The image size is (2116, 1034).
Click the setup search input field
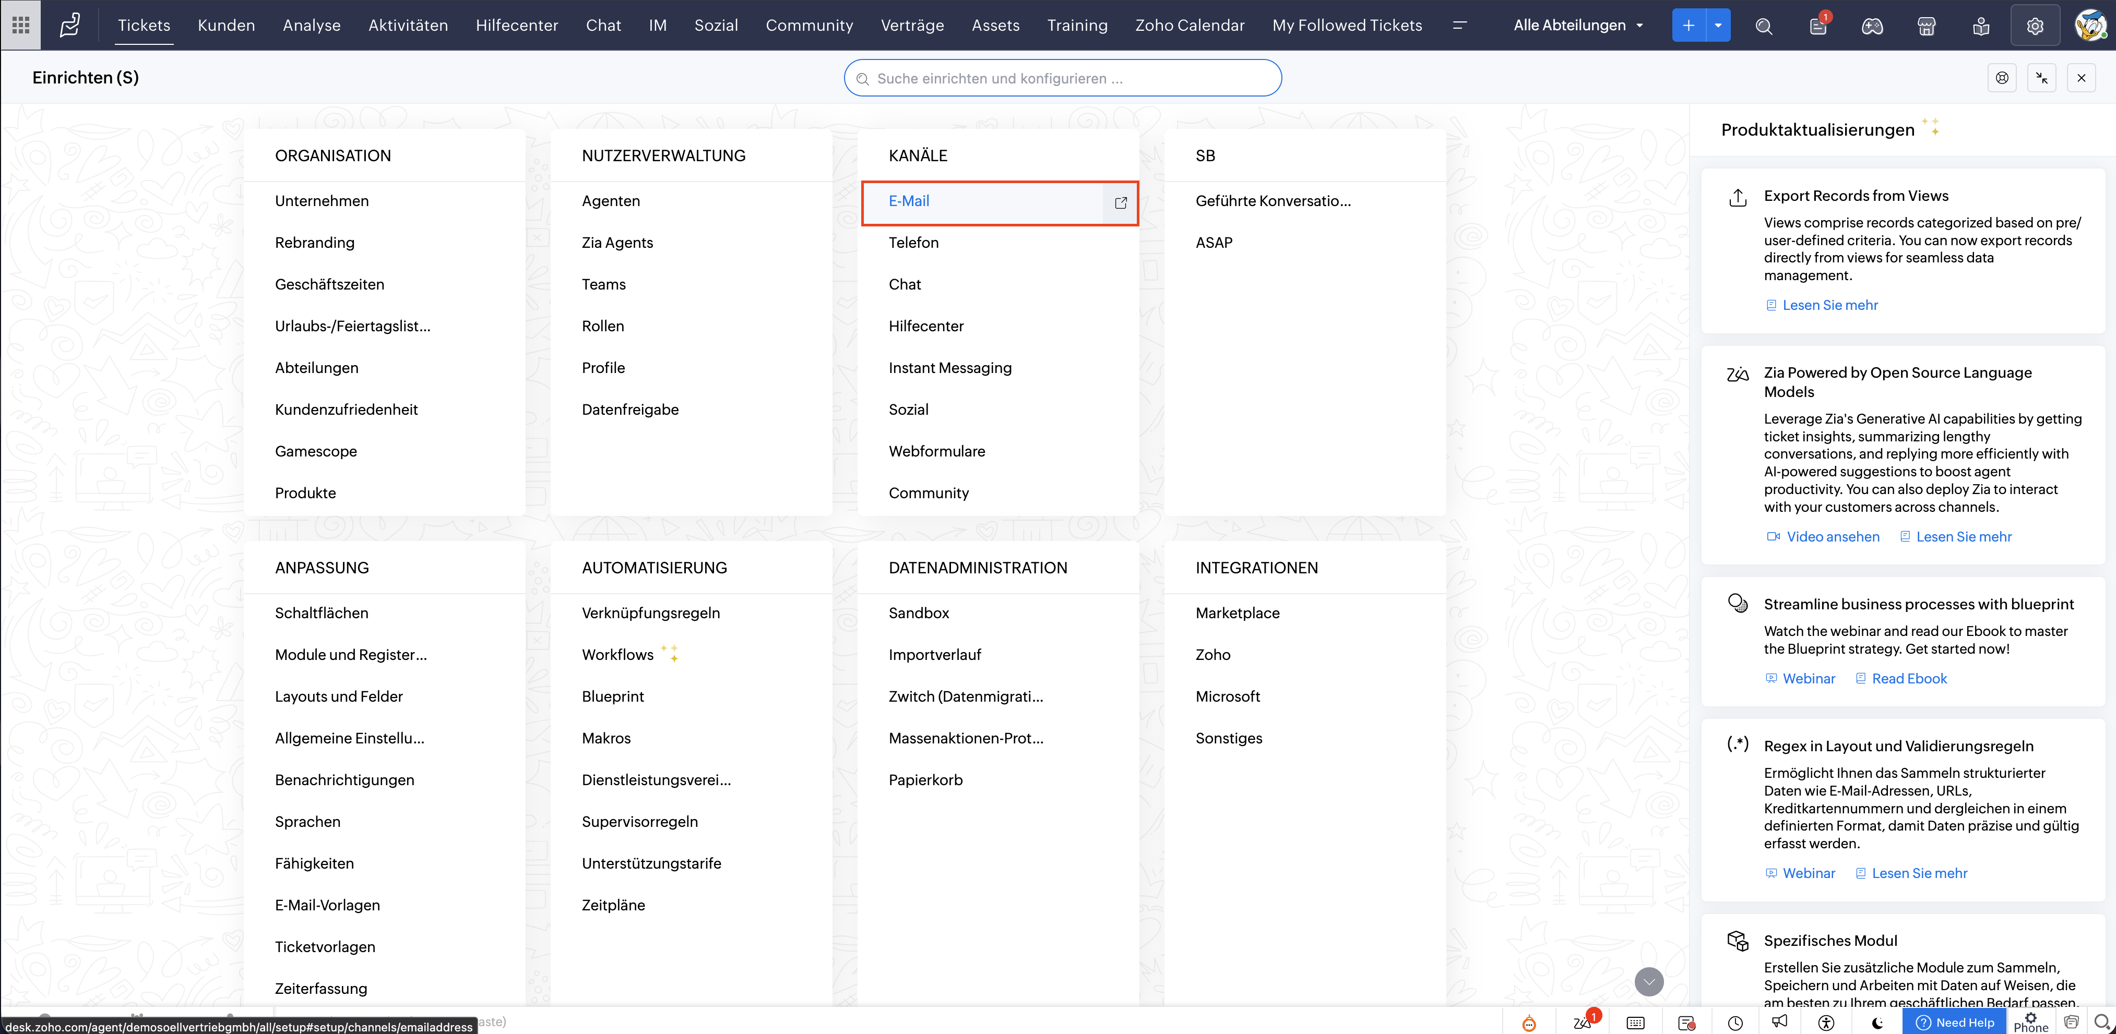(1062, 78)
